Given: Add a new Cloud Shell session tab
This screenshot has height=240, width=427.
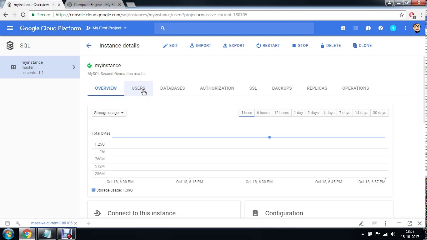Looking at the screenshot, I should 88,223.
